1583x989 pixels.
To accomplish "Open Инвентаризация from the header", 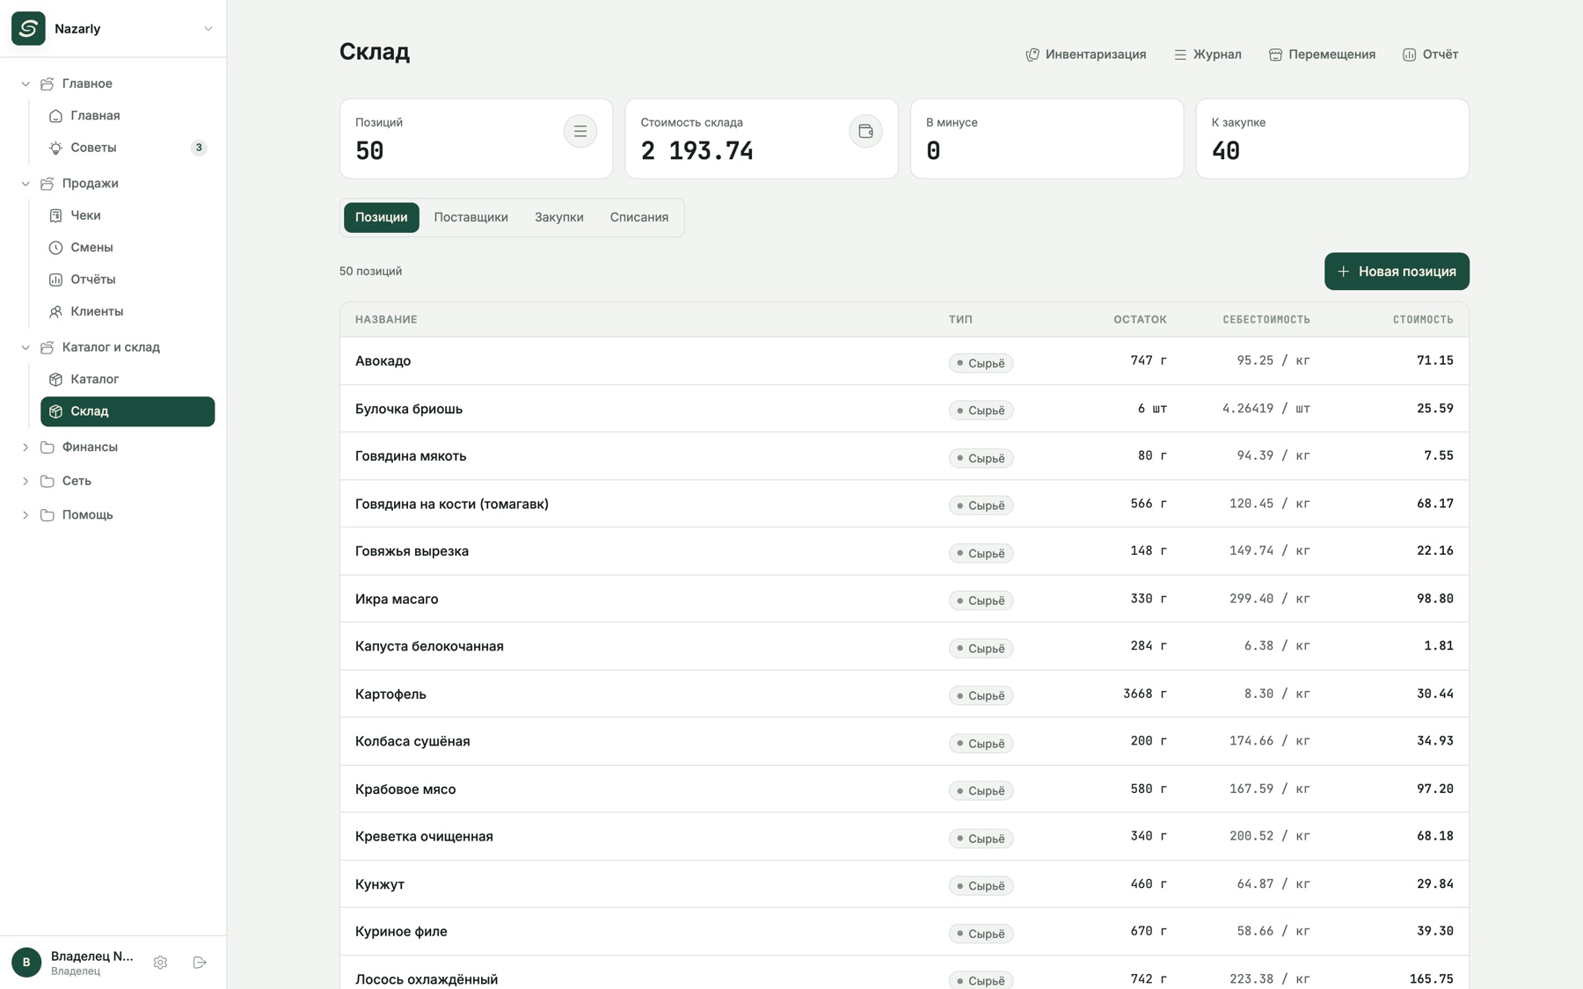I will point(1086,55).
